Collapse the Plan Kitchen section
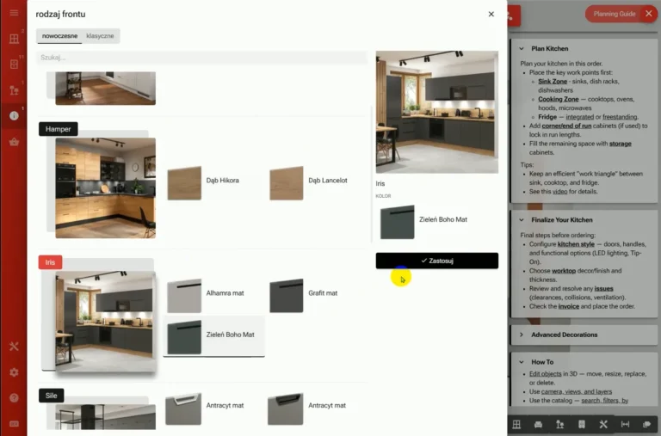This screenshot has height=436, width=661. click(x=522, y=49)
